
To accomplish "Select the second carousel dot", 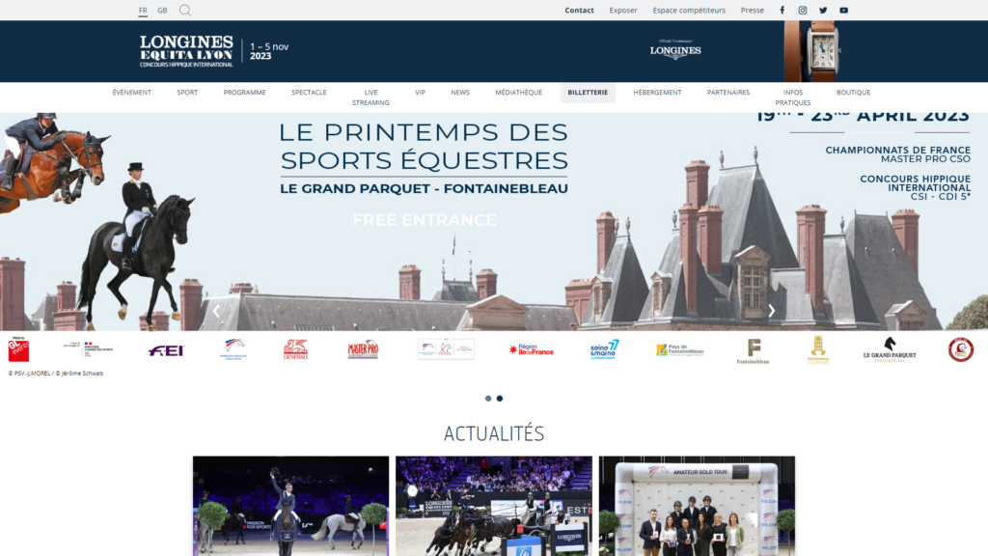I will coord(500,399).
